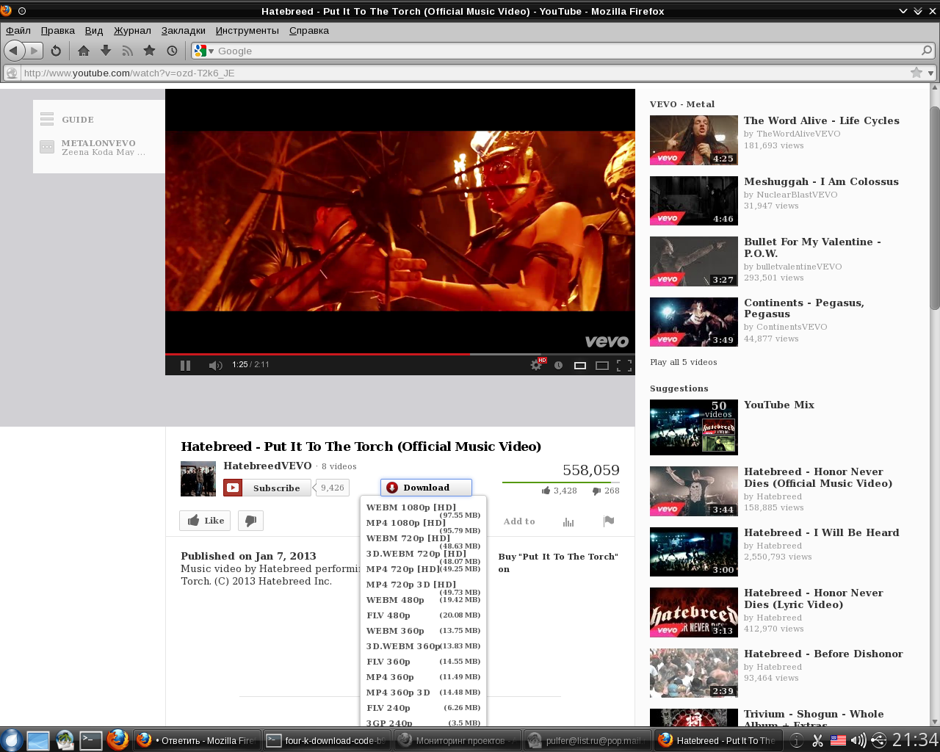Image resolution: width=940 pixels, height=752 pixels.
Task: Enter fullscreen with the player corner icon
Action: pyautogui.click(x=624, y=365)
